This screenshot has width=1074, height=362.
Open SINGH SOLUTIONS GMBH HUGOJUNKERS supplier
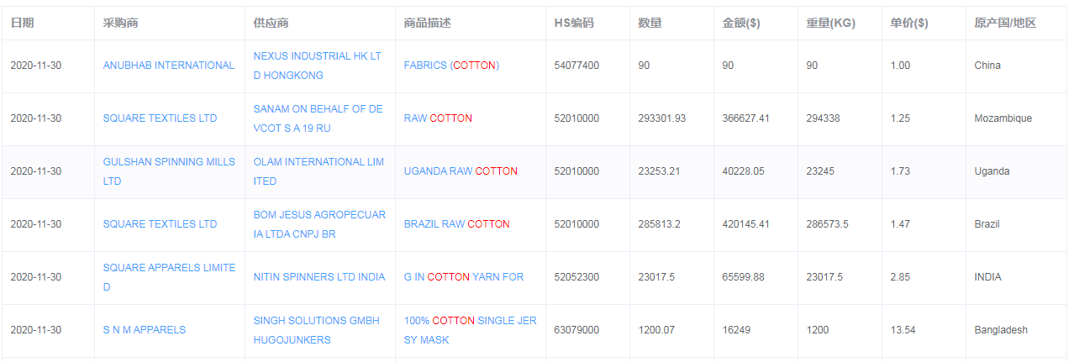(x=316, y=330)
